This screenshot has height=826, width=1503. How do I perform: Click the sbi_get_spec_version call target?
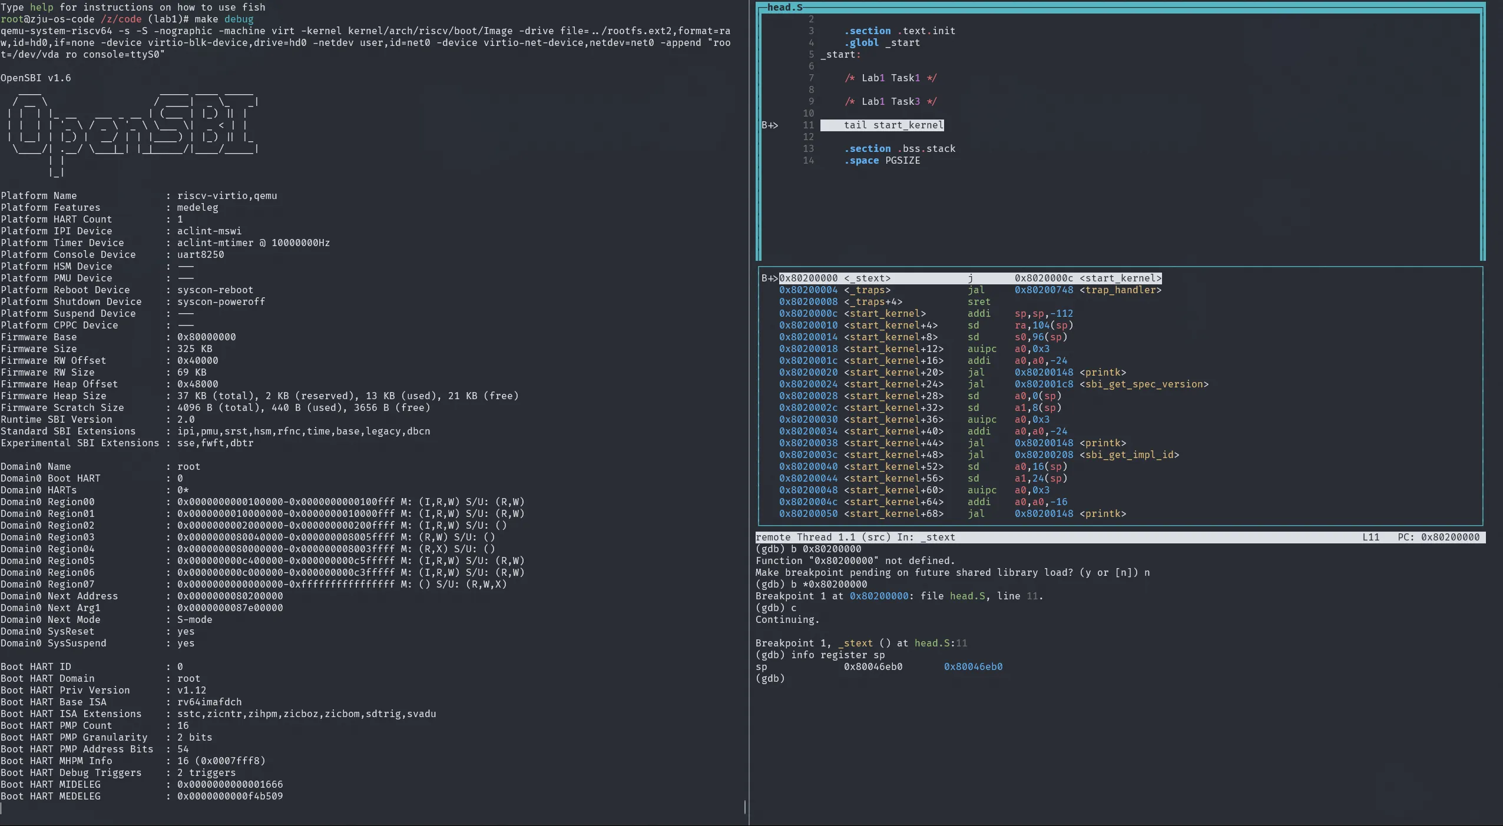coord(1143,384)
